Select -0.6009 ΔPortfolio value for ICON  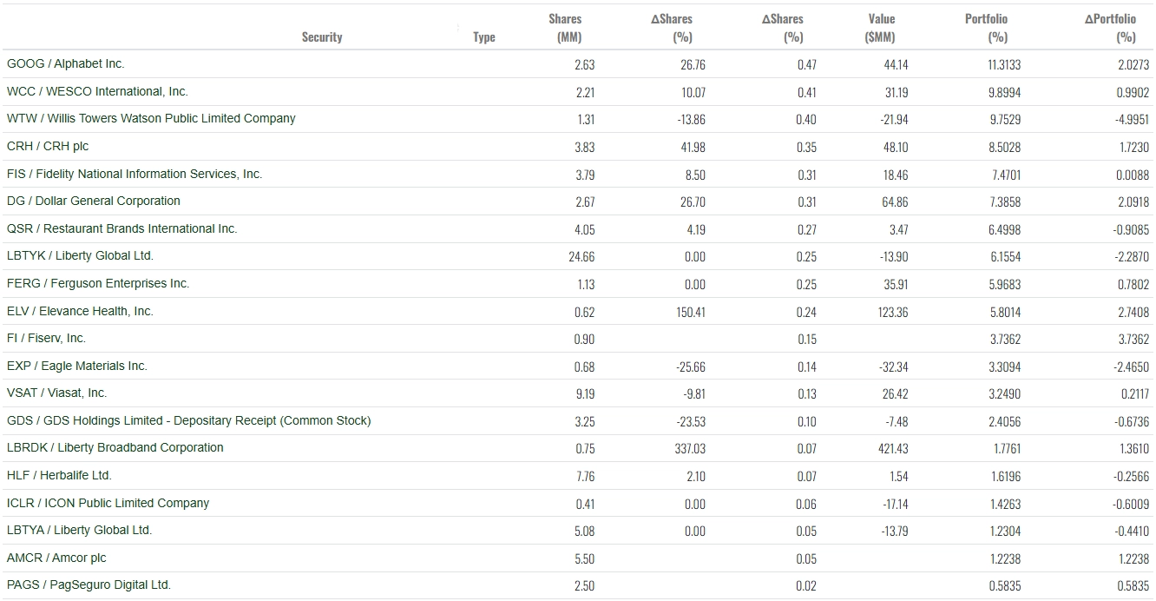pyautogui.click(x=1132, y=505)
